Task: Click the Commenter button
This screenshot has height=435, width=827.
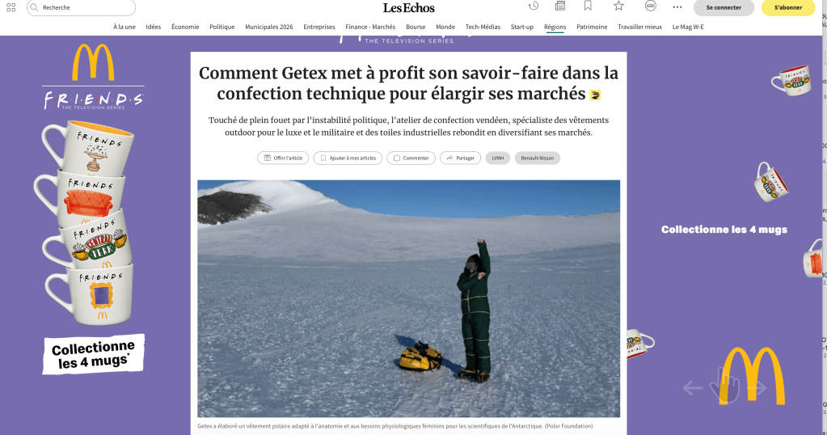Action: click(411, 158)
